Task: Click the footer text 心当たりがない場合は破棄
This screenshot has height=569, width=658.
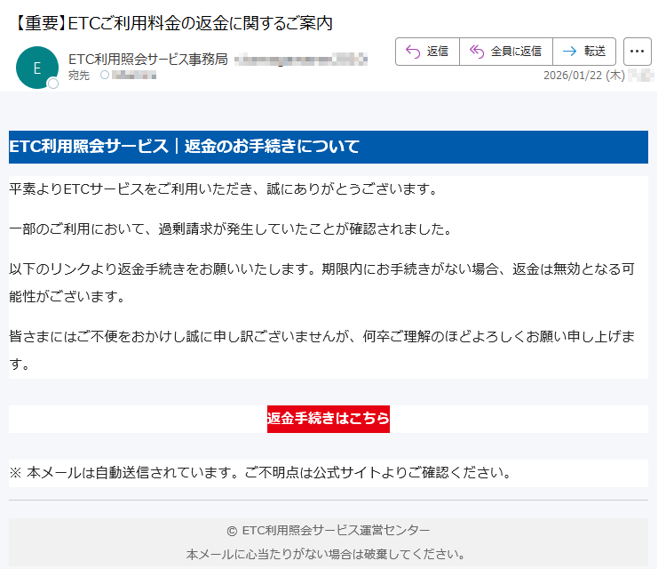Action: coord(326,554)
